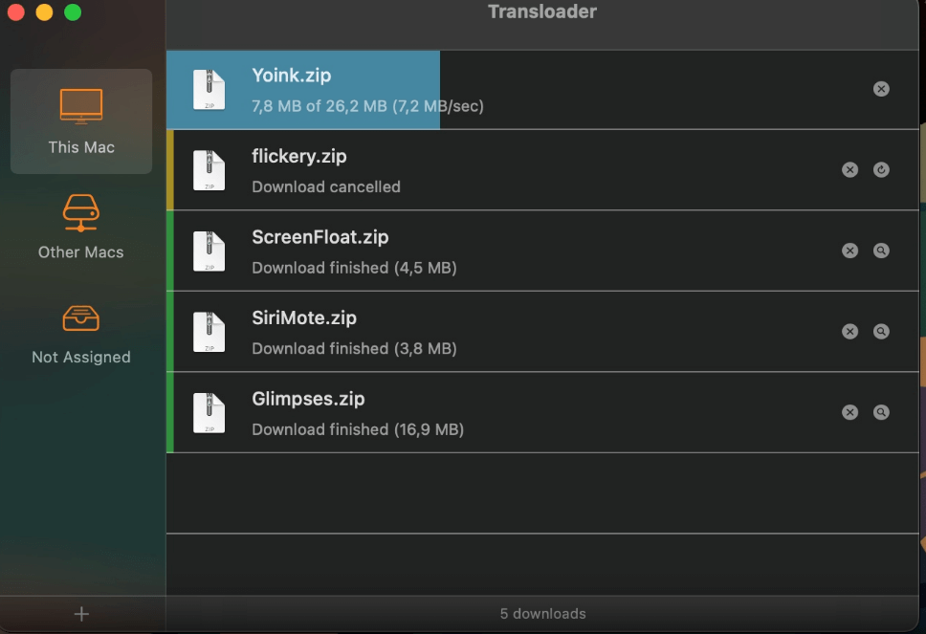The height and width of the screenshot is (634, 926).
Task: Click the ScreenFloat.zip file name
Action: click(x=320, y=237)
